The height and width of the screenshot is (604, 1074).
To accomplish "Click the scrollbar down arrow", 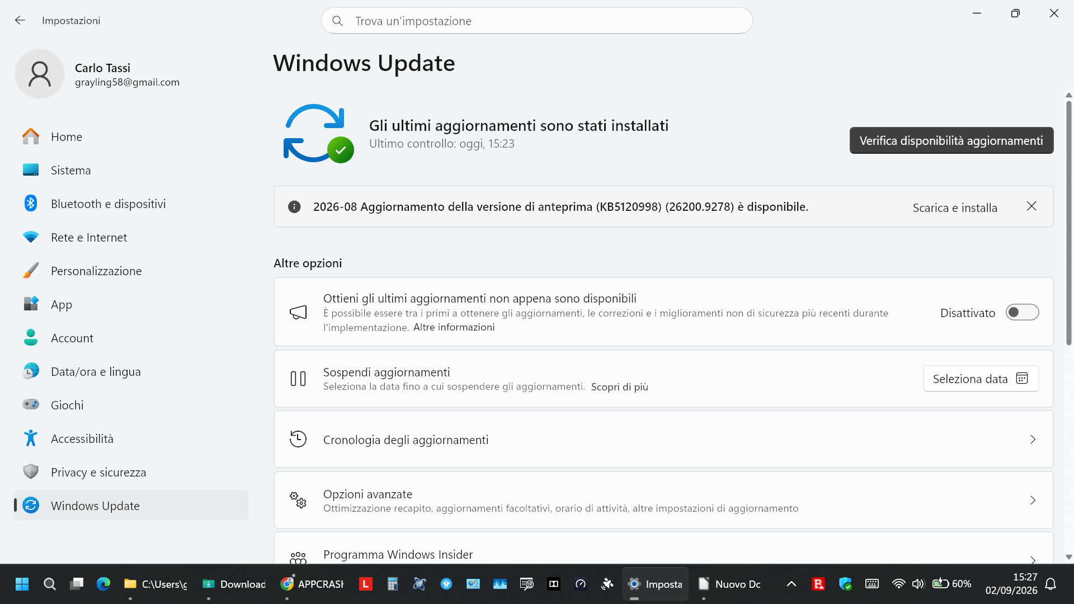I will (x=1068, y=557).
